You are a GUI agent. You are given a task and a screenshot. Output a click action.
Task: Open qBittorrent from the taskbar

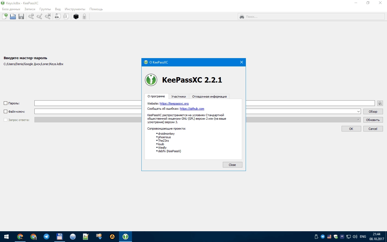(x=73, y=237)
